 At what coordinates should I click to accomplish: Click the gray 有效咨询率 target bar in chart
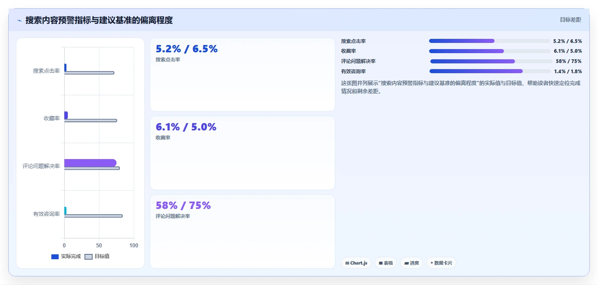pos(93,216)
